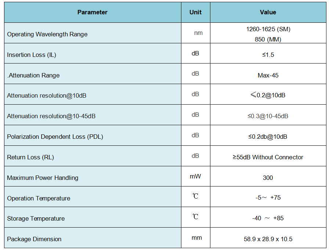The height and width of the screenshot is (250, 329).
Task: Click the 300 power value cell
Action: pos(268,178)
